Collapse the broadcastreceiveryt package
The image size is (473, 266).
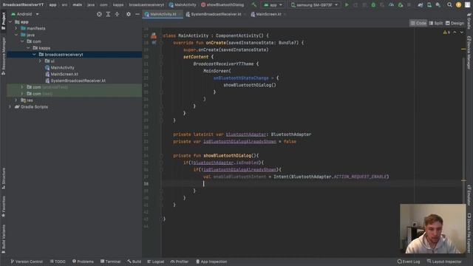34,55
